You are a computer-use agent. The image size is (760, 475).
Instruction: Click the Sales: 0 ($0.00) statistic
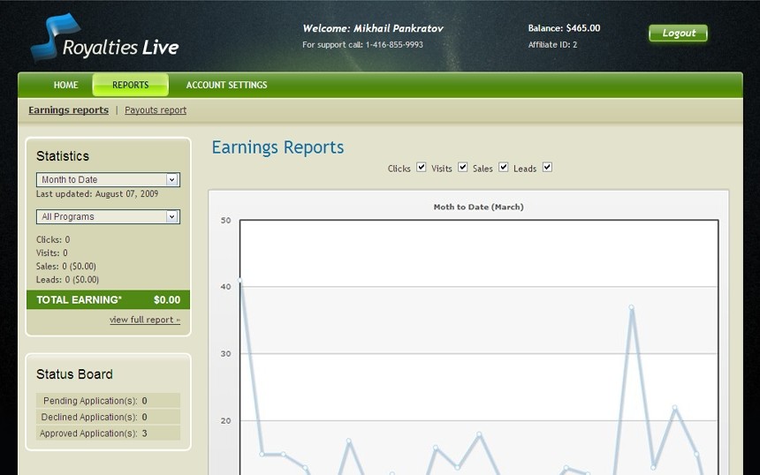tap(66, 267)
